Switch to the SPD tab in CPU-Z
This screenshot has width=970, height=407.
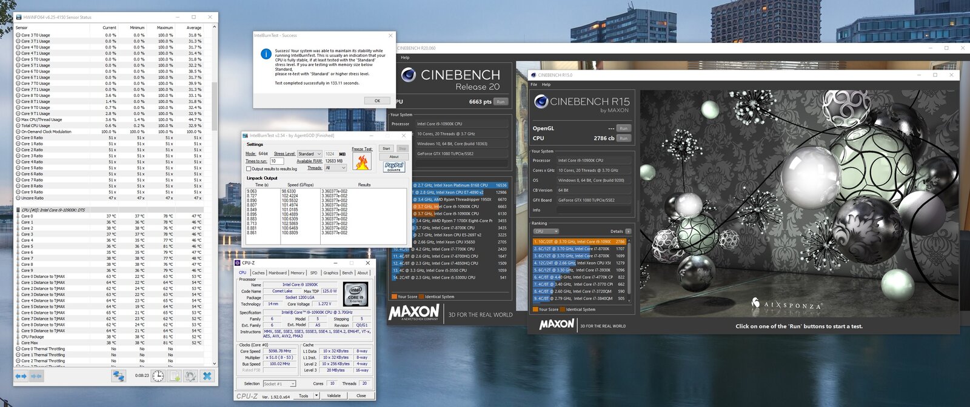(x=313, y=273)
